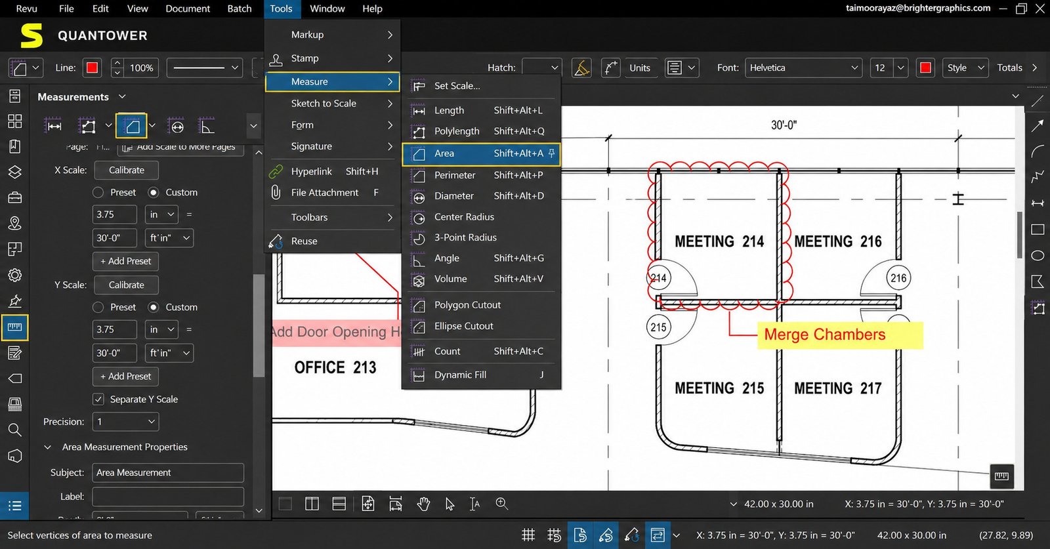This screenshot has height=549, width=1050.
Task: Open the Precision dropdown
Action: (125, 422)
